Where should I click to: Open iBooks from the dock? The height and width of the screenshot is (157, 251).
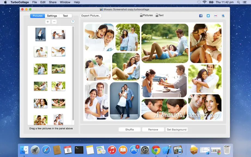click(x=123, y=150)
